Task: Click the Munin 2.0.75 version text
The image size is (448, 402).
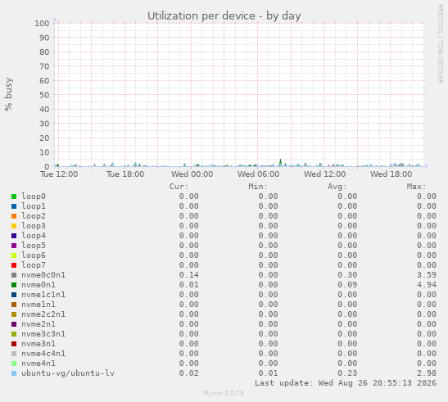Action: tap(224, 394)
